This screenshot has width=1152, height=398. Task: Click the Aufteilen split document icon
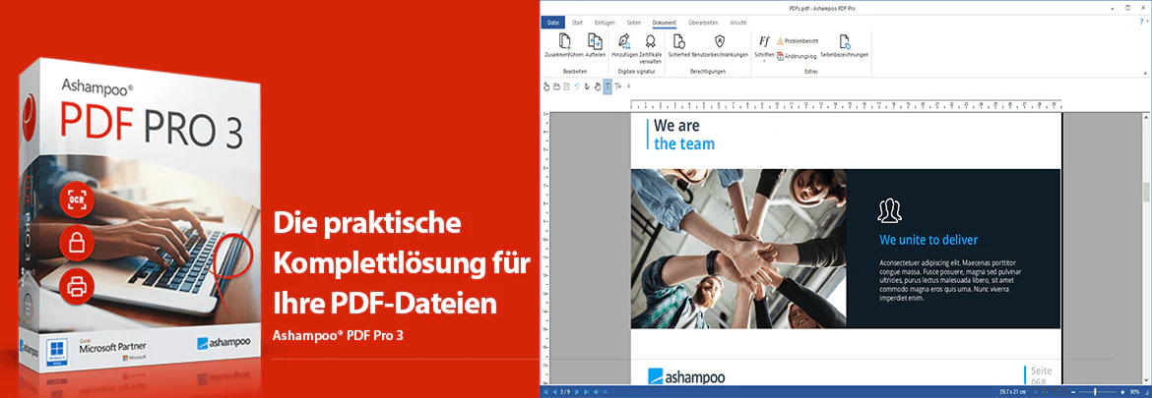click(x=595, y=41)
